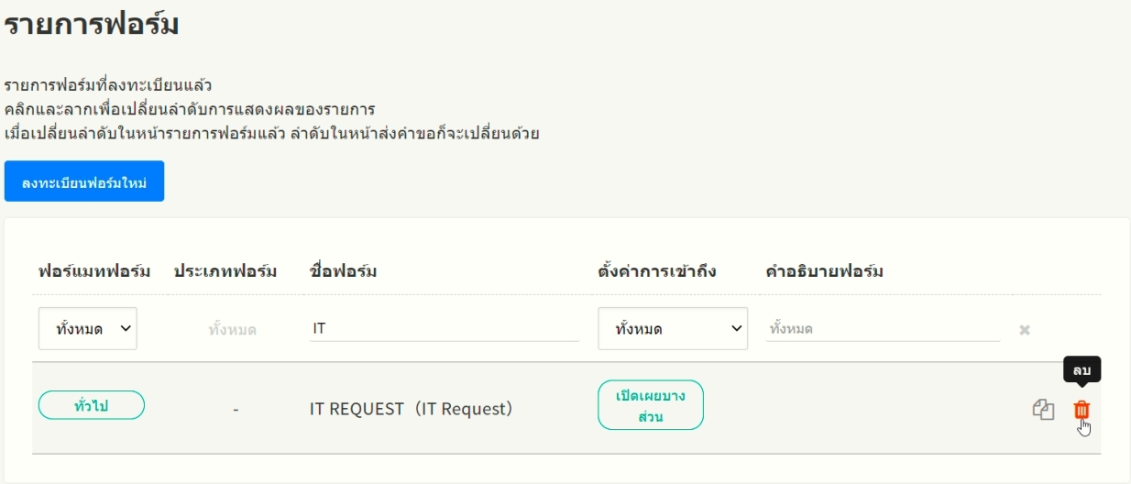Screen dimensions: 1131x484
Task: Click the รายการฟอร์ม page heading
Action: point(92,24)
